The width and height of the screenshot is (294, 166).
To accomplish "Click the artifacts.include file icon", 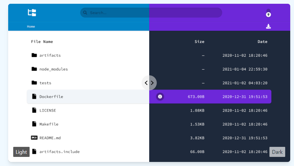I will pyautogui.click(x=34, y=152).
